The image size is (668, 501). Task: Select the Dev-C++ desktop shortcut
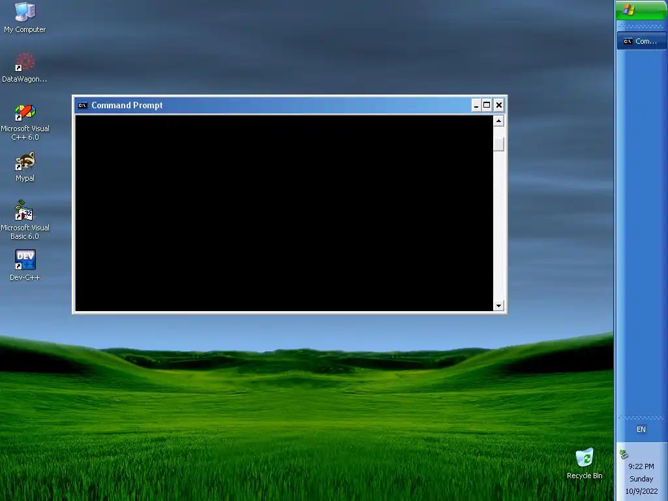[25, 265]
